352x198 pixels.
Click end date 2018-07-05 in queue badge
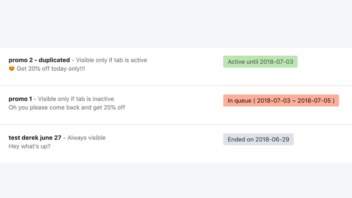(x=314, y=101)
